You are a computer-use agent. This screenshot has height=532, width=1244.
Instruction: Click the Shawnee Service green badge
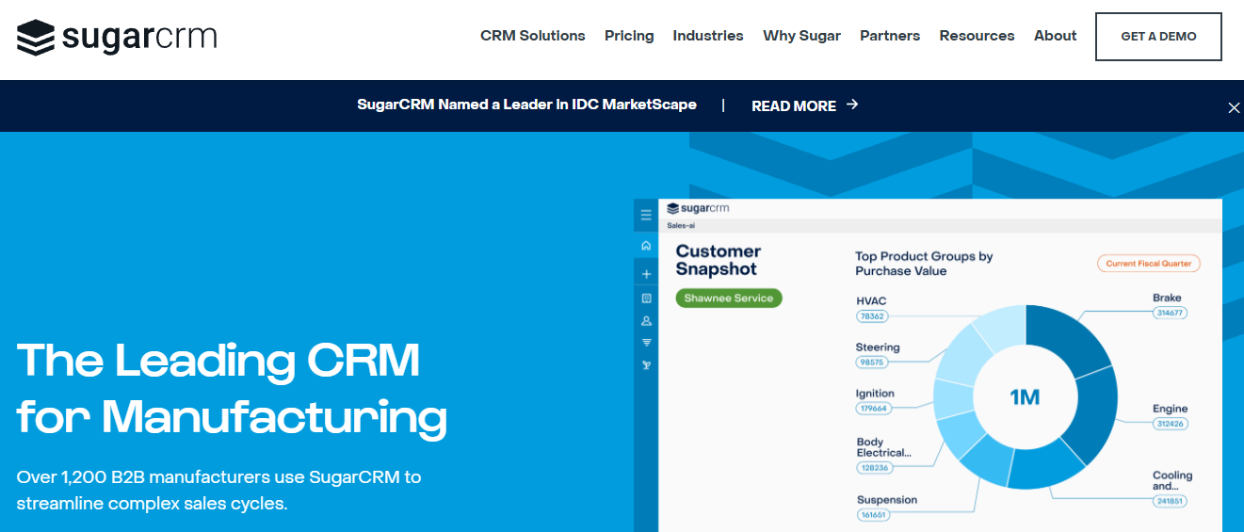pyautogui.click(x=729, y=298)
